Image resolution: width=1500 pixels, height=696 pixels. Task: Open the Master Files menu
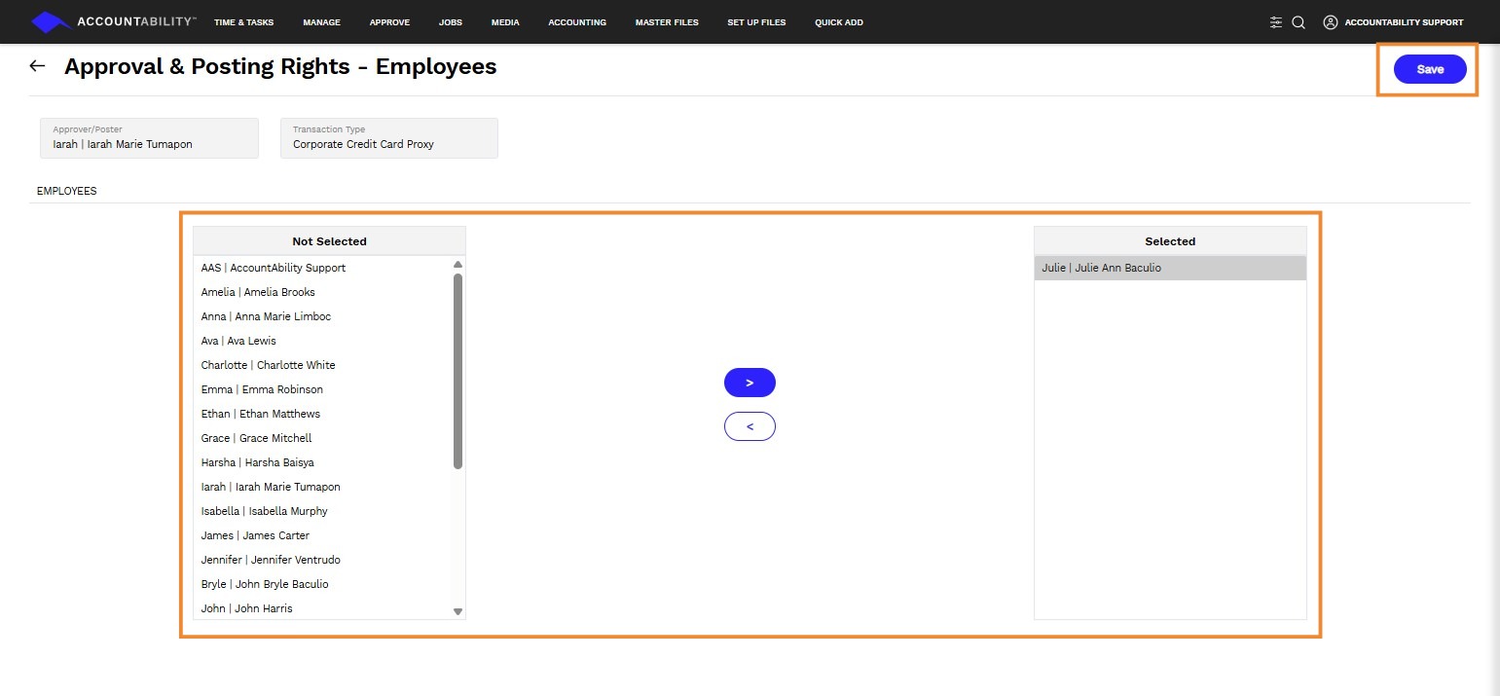click(667, 22)
